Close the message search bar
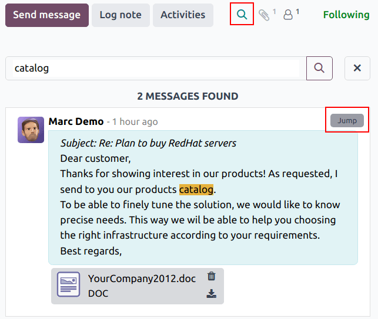 357,68
